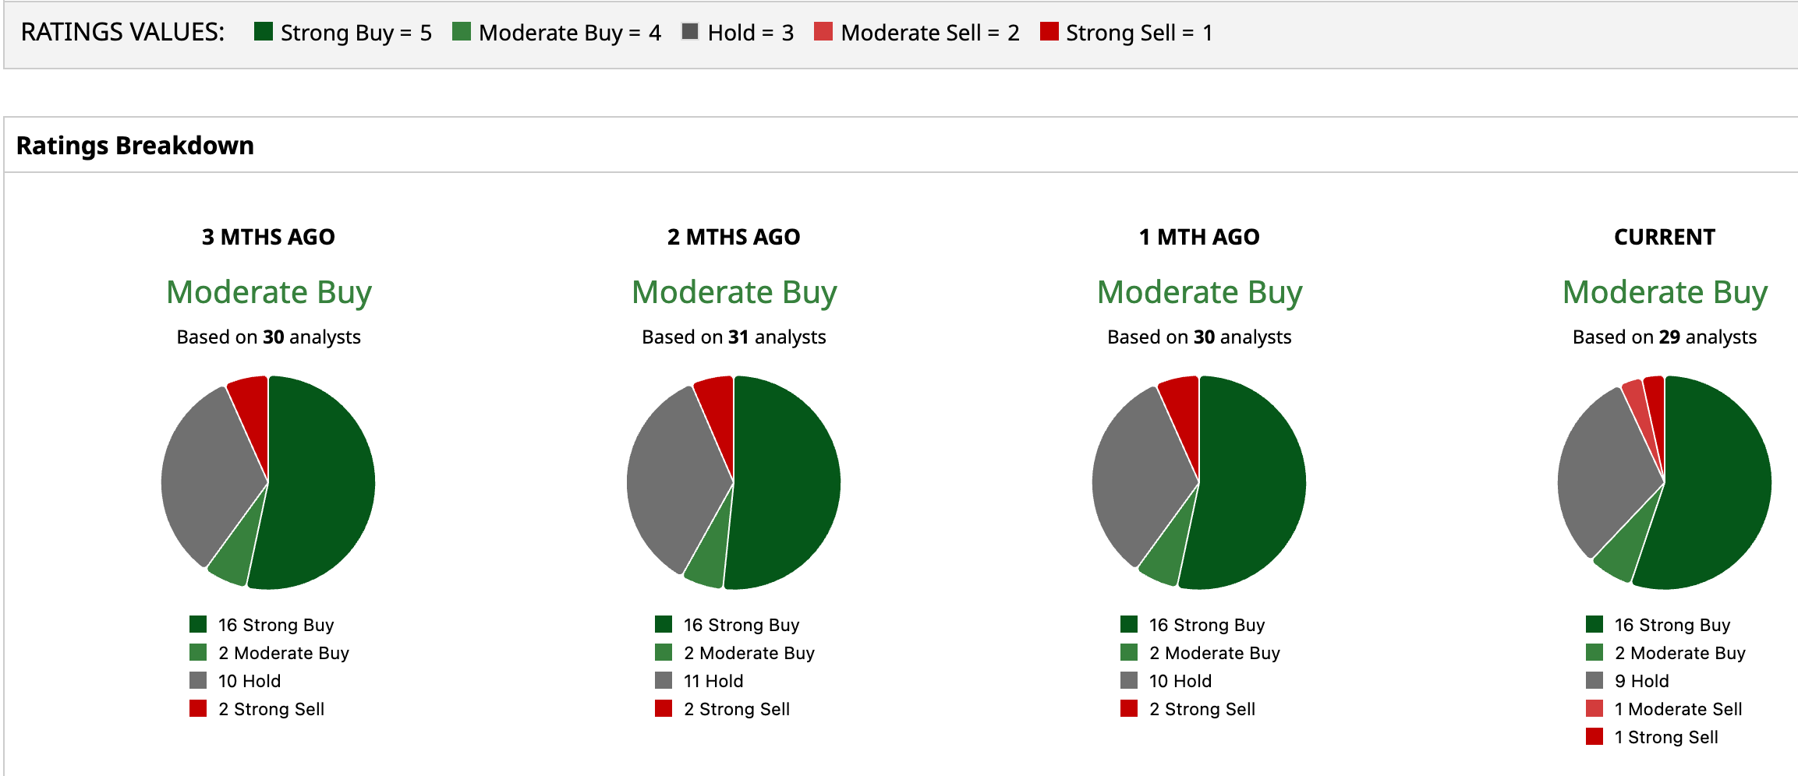Click the Strong Buy slice of 3 MTHS AGO pie
1798x776 pixels.
click(320, 483)
